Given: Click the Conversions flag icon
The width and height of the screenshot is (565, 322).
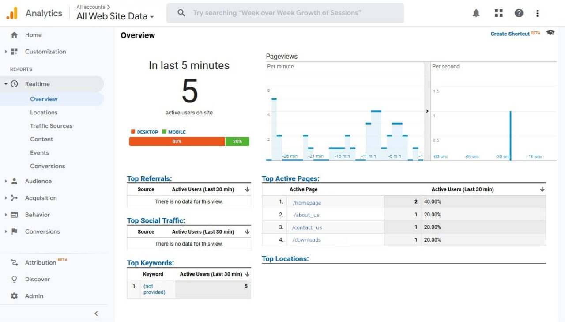Looking at the screenshot, I should (x=14, y=231).
